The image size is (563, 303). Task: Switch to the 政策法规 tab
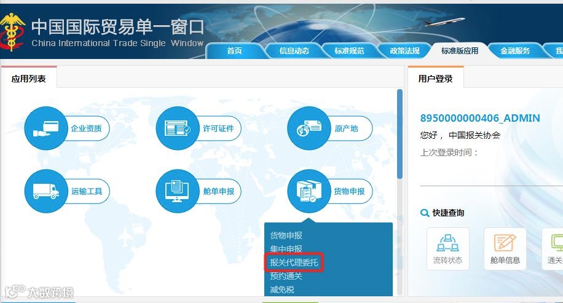pos(404,51)
